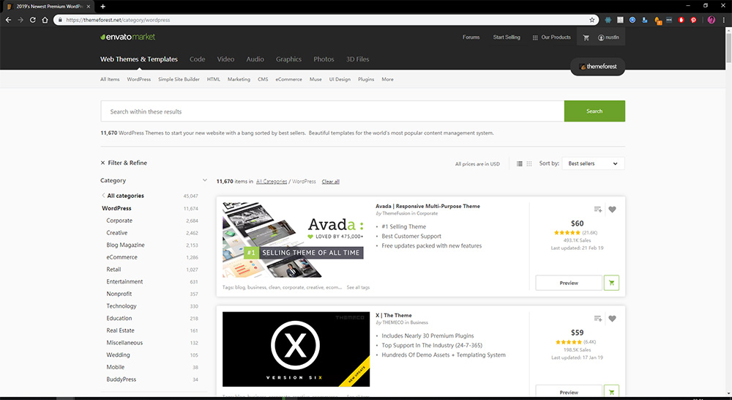Click the Clear all filters link

[331, 181]
